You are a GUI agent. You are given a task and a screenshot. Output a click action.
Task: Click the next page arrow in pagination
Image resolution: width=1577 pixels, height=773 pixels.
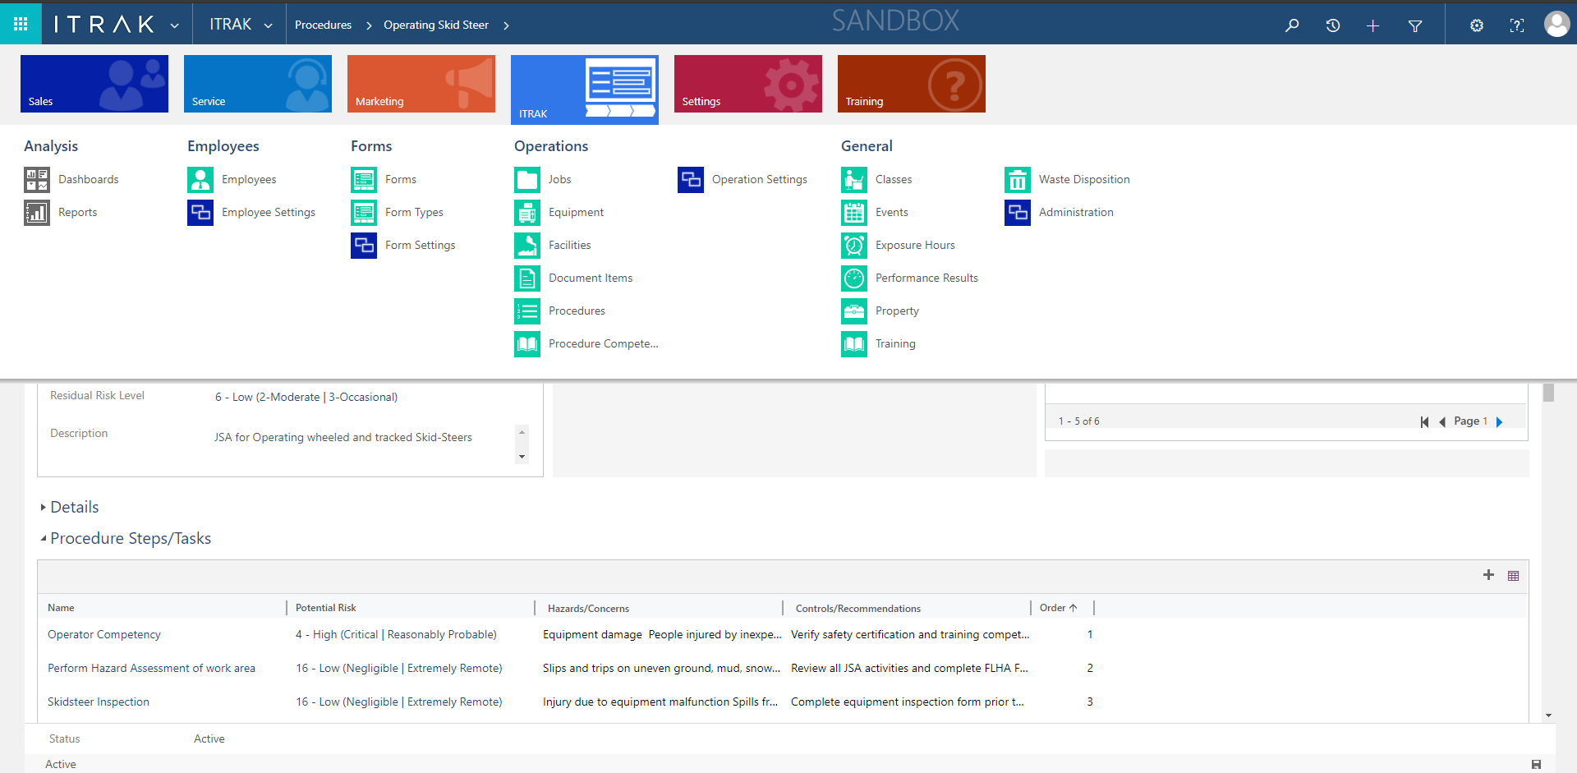click(x=1500, y=421)
